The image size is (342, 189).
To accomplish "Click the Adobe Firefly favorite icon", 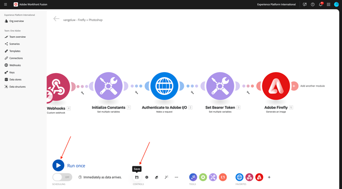I will (x=259, y=177).
